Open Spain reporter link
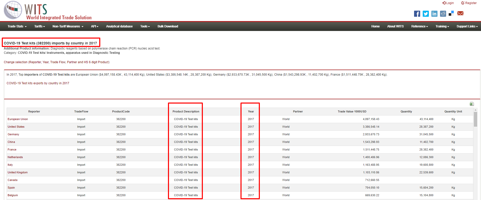Viewport: 481px width, 200px height. pos(11,188)
